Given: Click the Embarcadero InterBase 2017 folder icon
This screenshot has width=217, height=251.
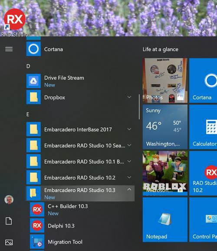Looking at the screenshot, I should pyautogui.click(x=33, y=129).
